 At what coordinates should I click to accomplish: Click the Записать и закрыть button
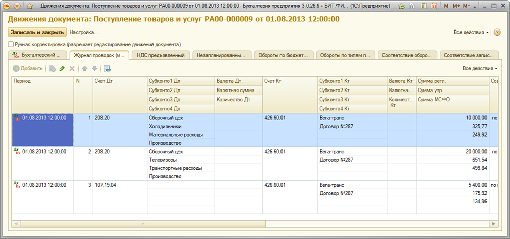(37, 32)
